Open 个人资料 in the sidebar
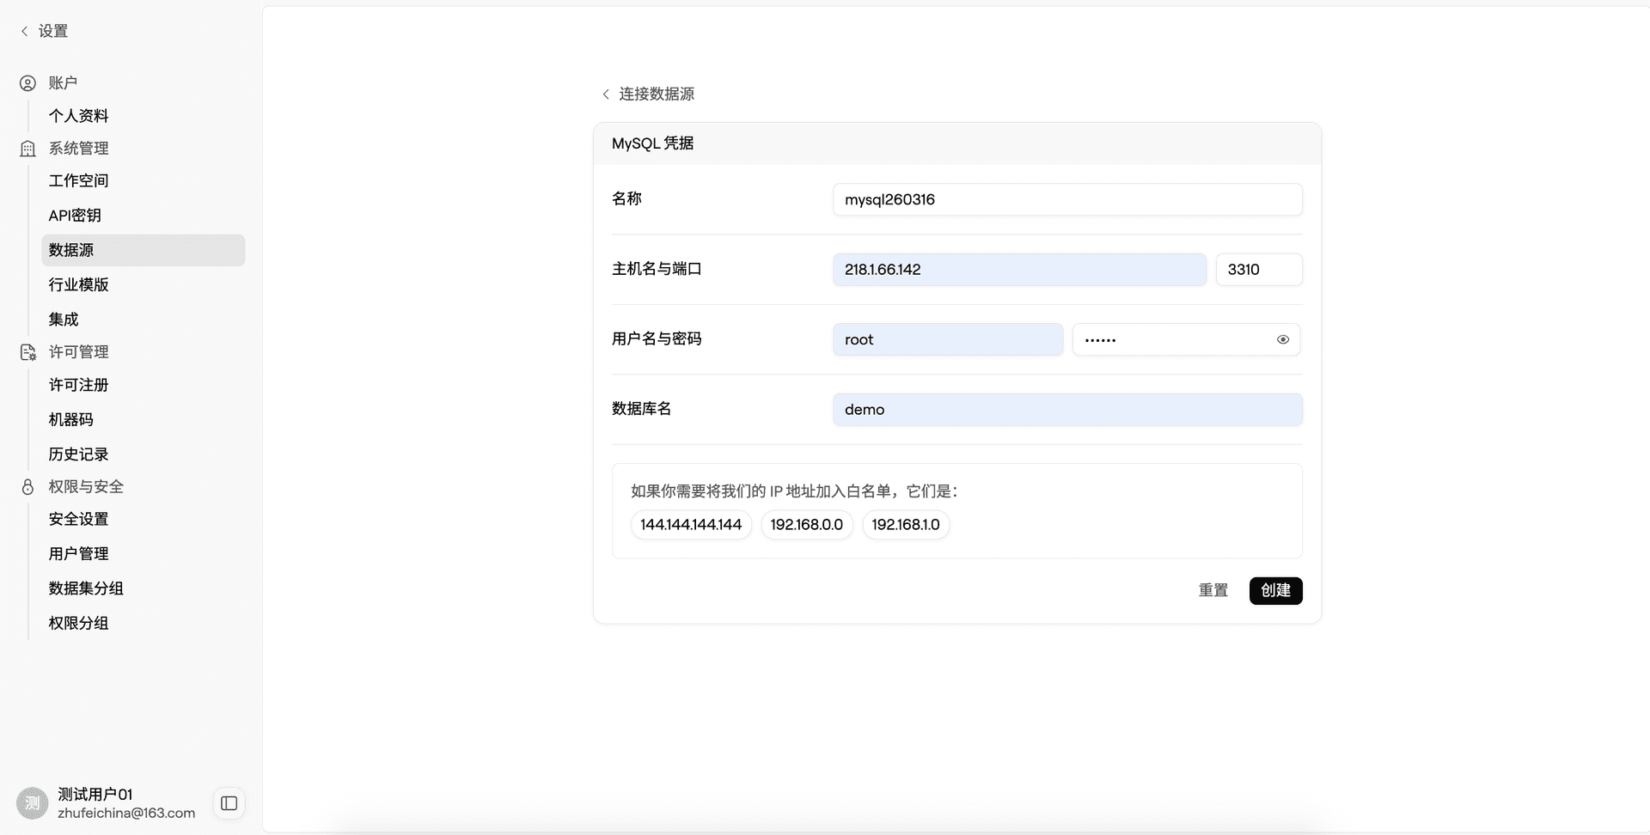The height and width of the screenshot is (835, 1650). [x=78, y=115]
